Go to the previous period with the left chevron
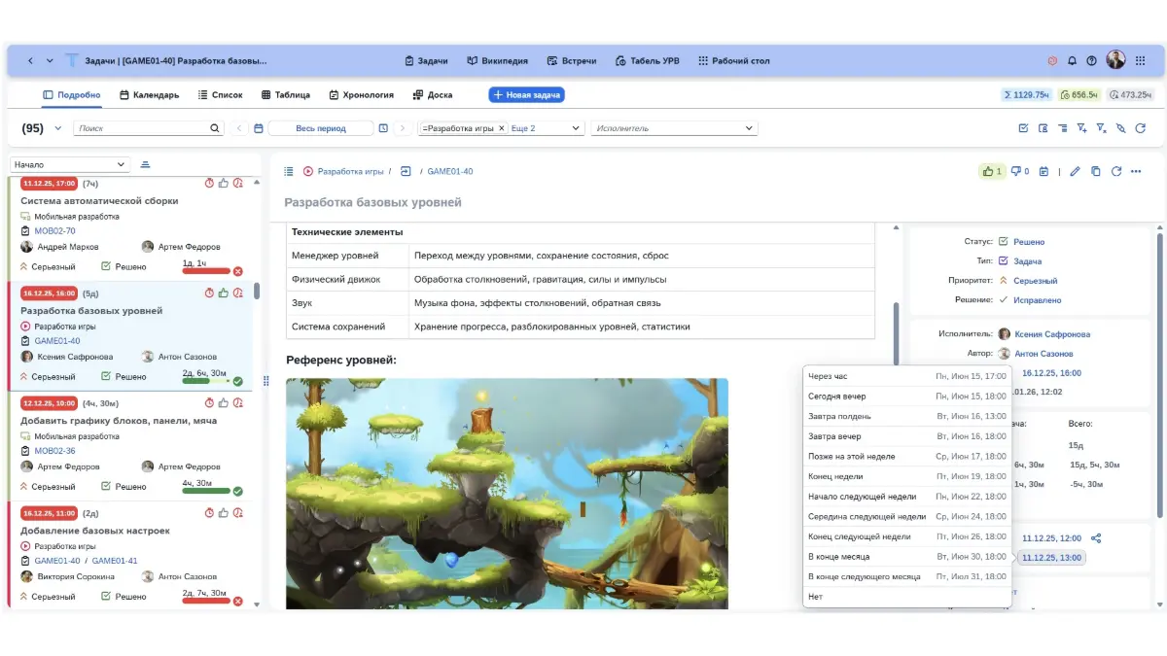The image size is (1167, 656). (x=239, y=128)
